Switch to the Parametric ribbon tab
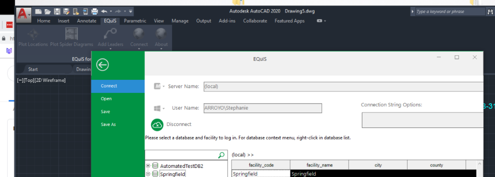The width and height of the screenshot is (495, 177). [135, 21]
